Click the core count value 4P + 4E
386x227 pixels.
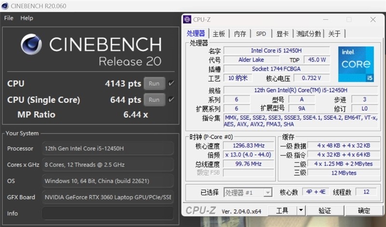pyautogui.click(x=316, y=192)
